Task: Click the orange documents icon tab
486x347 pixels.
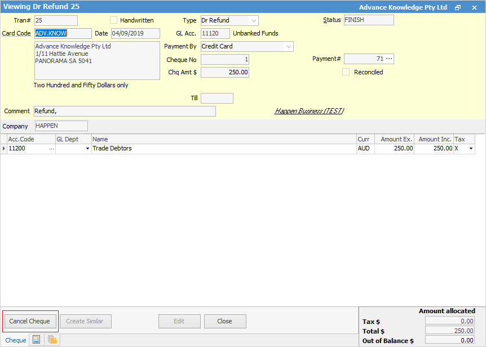Action: tap(52, 340)
